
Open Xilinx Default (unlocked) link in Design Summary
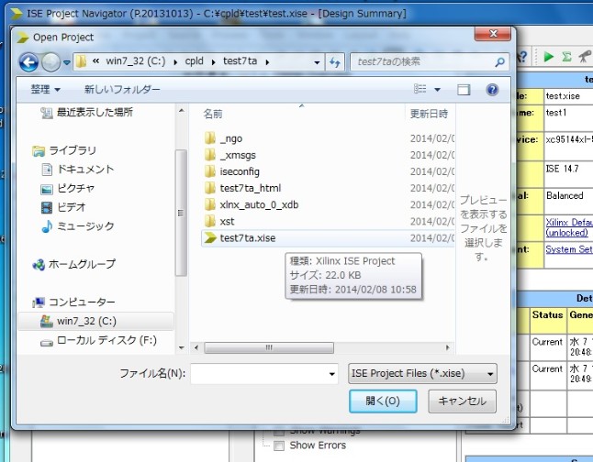click(x=569, y=227)
